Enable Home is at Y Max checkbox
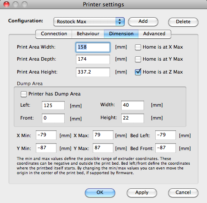This screenshot has width=207, height=203. coord(138,59)
